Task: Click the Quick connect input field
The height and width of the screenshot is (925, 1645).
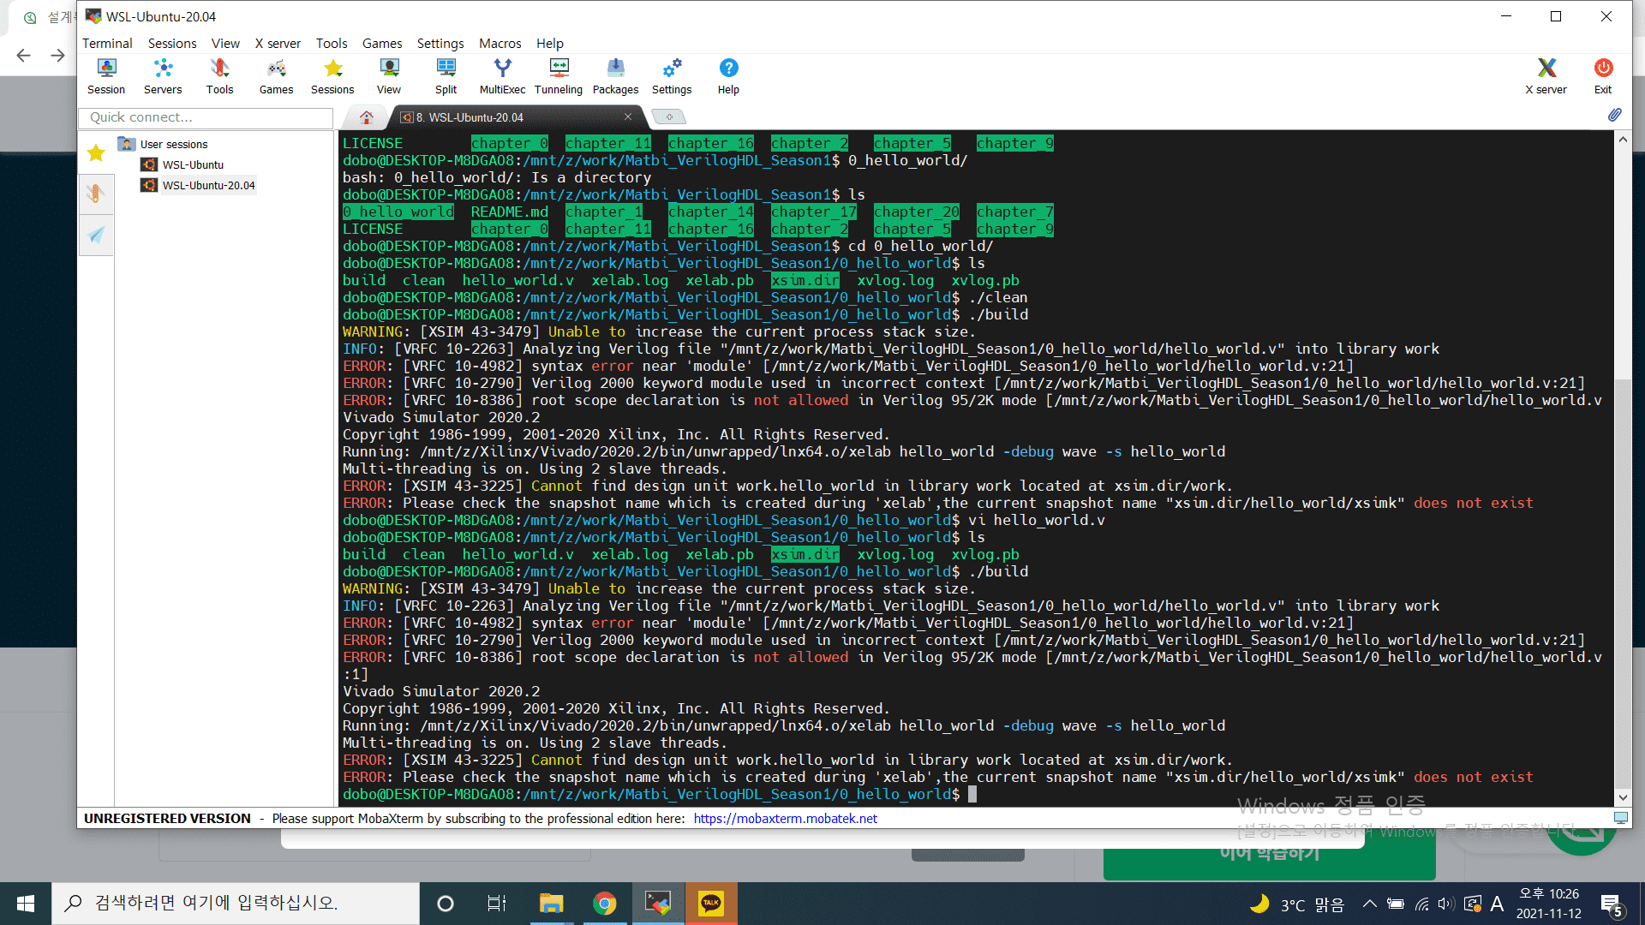Action: (206, 117)
